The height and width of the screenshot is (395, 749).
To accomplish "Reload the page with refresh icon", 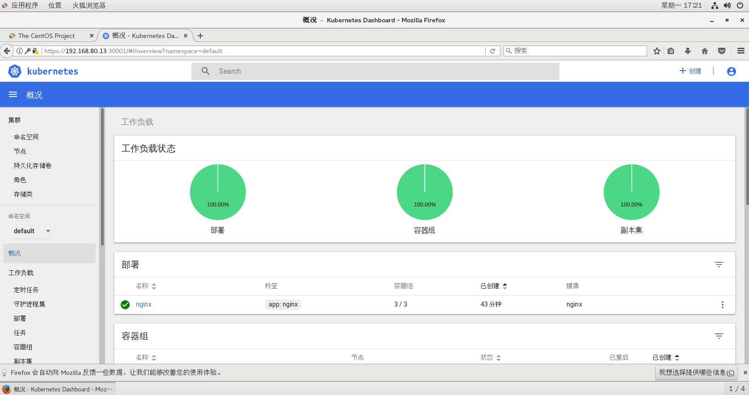I will tap(492, 51).
